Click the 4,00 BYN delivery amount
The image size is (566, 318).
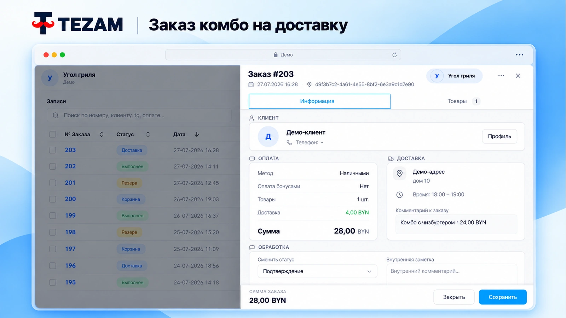click(x=357, y=213)
